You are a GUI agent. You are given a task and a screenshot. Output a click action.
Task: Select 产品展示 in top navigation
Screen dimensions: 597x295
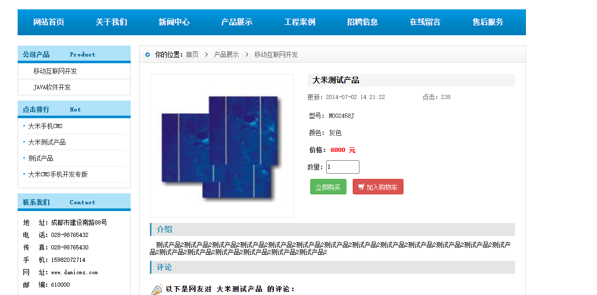(x=237, y=22)
